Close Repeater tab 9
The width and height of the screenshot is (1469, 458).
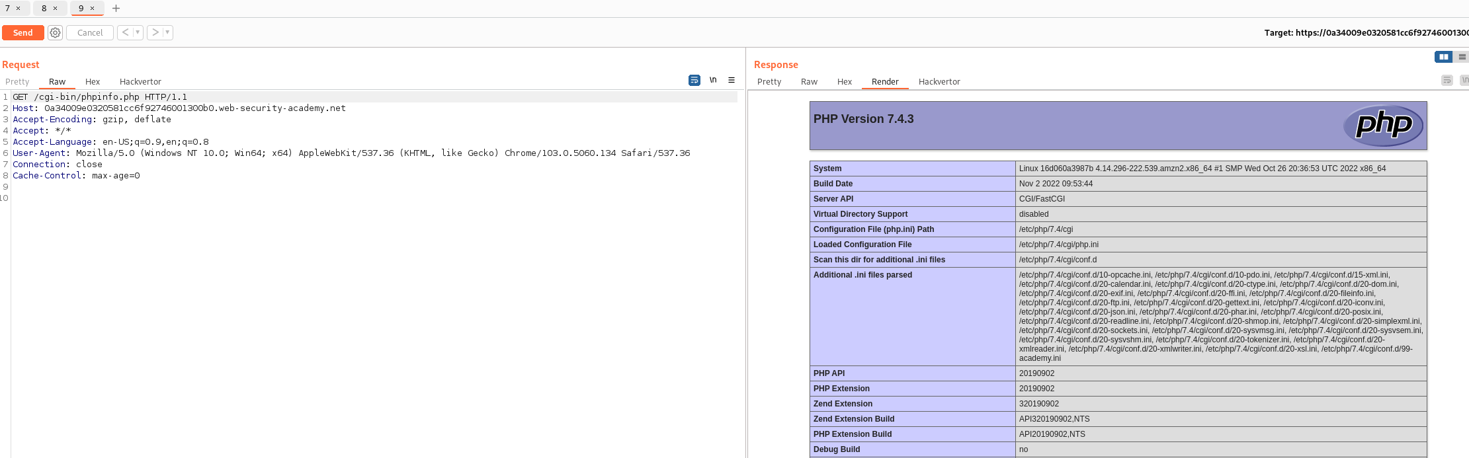(x=93, y=9)
